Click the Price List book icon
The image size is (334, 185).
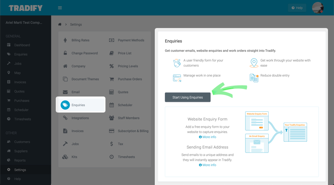pyautogui.click(x=111, y=53)
